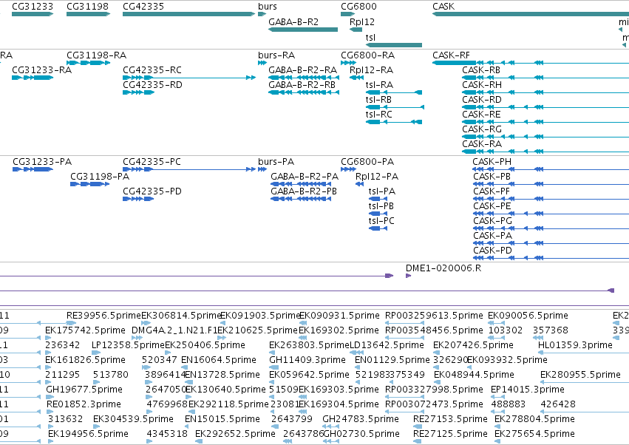Screen dimensions: 629x445
Task: Select the CASK-RB transcript label
Action: [481, 69]
